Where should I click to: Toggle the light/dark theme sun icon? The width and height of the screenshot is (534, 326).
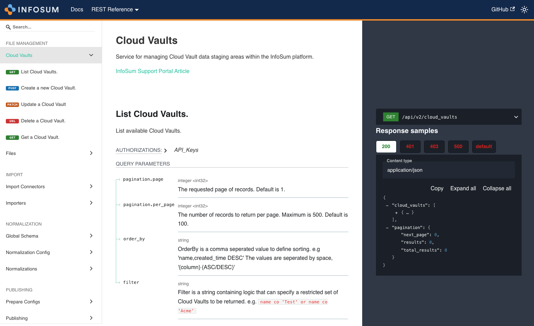524,10
